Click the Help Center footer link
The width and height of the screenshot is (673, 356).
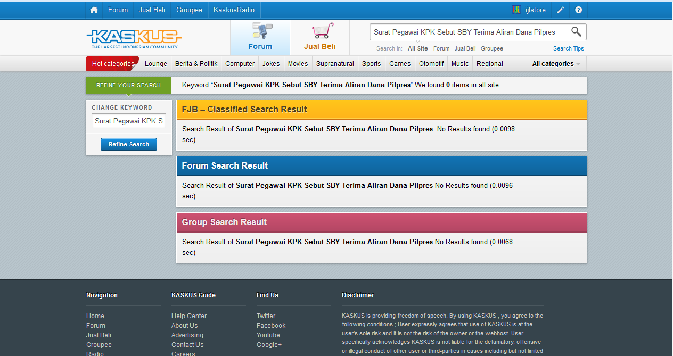pos(189,316)
